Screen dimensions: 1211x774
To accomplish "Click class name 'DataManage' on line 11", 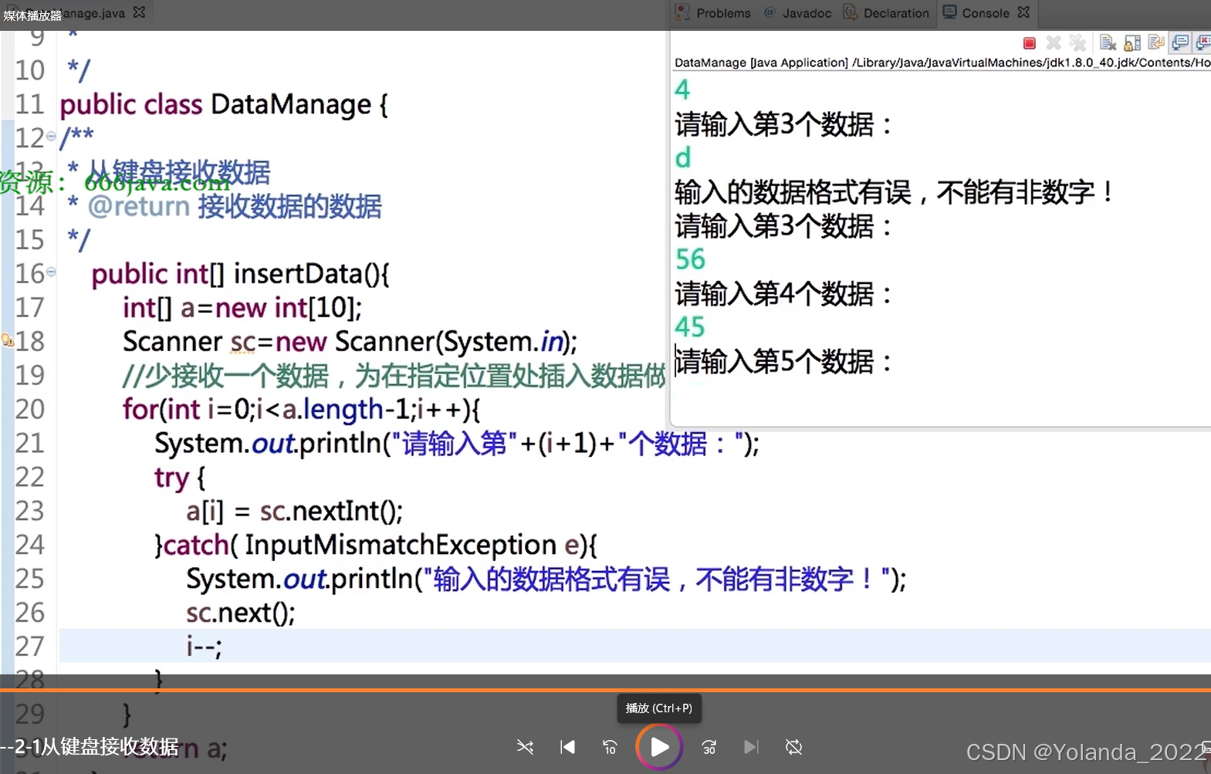I will tap(291, 104).
